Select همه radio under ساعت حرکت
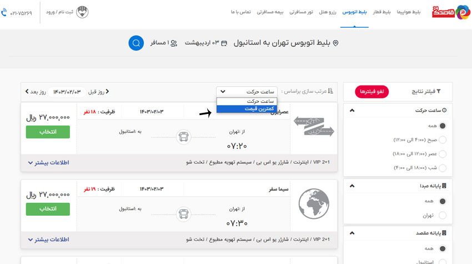 click(x=443, y=126)
